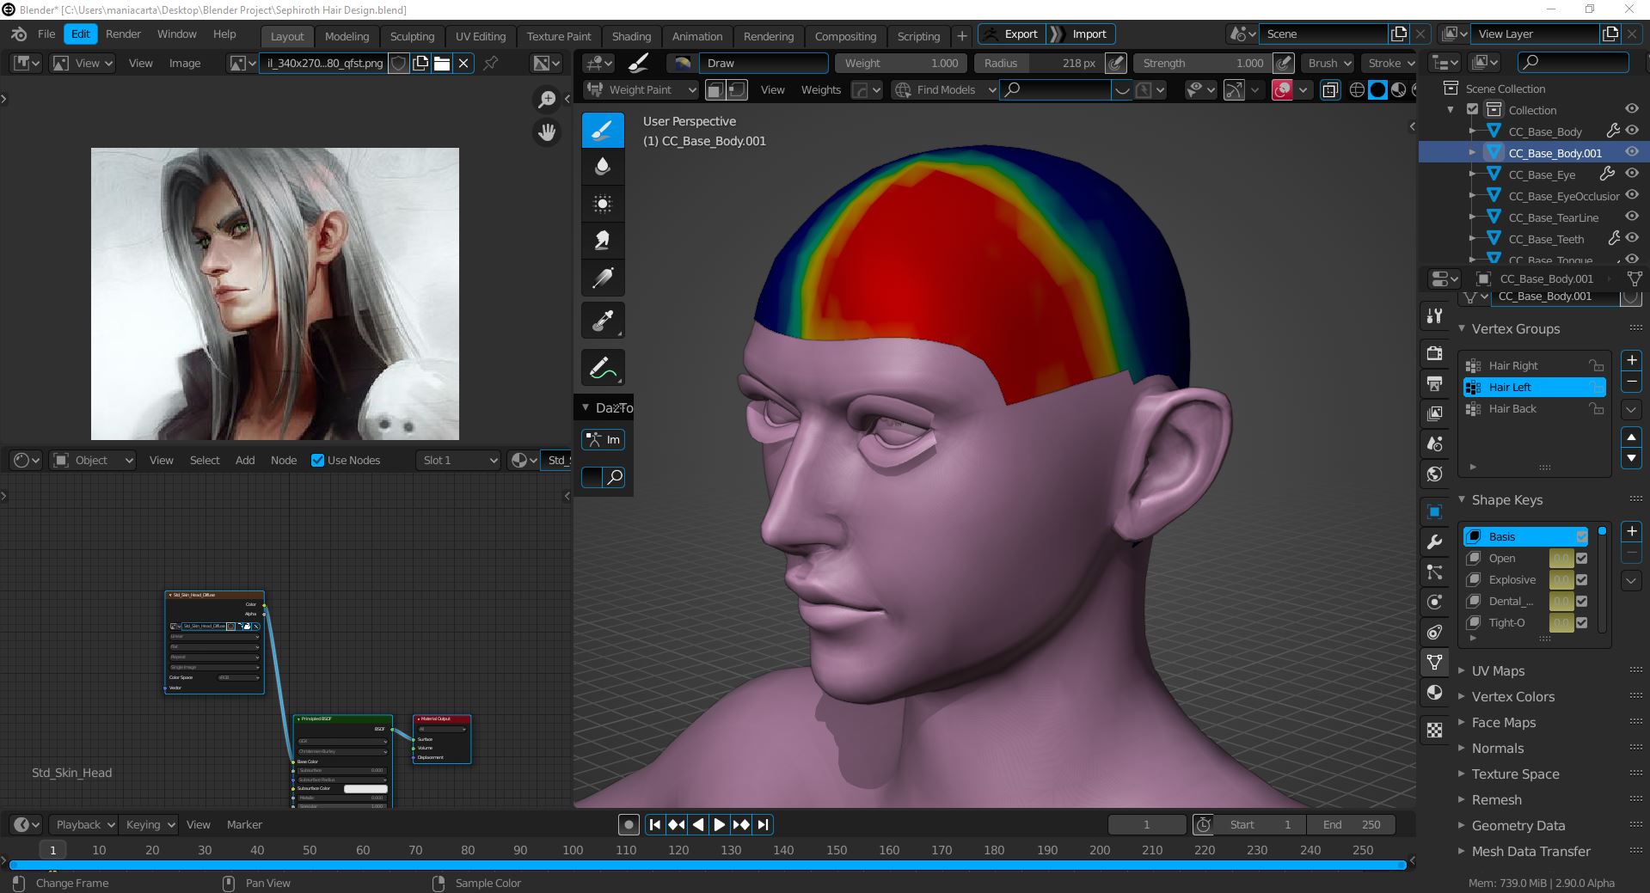The image size is (1650, 893).
Task: Add a new shape key
Action: [1631, 531]
